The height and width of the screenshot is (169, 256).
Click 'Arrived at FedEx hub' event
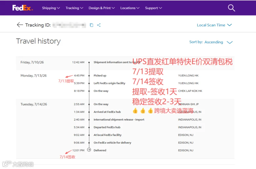107,112
